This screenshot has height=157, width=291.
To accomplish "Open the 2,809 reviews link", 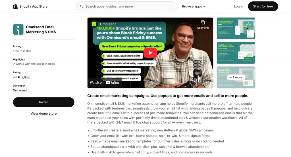I will 25,77.
